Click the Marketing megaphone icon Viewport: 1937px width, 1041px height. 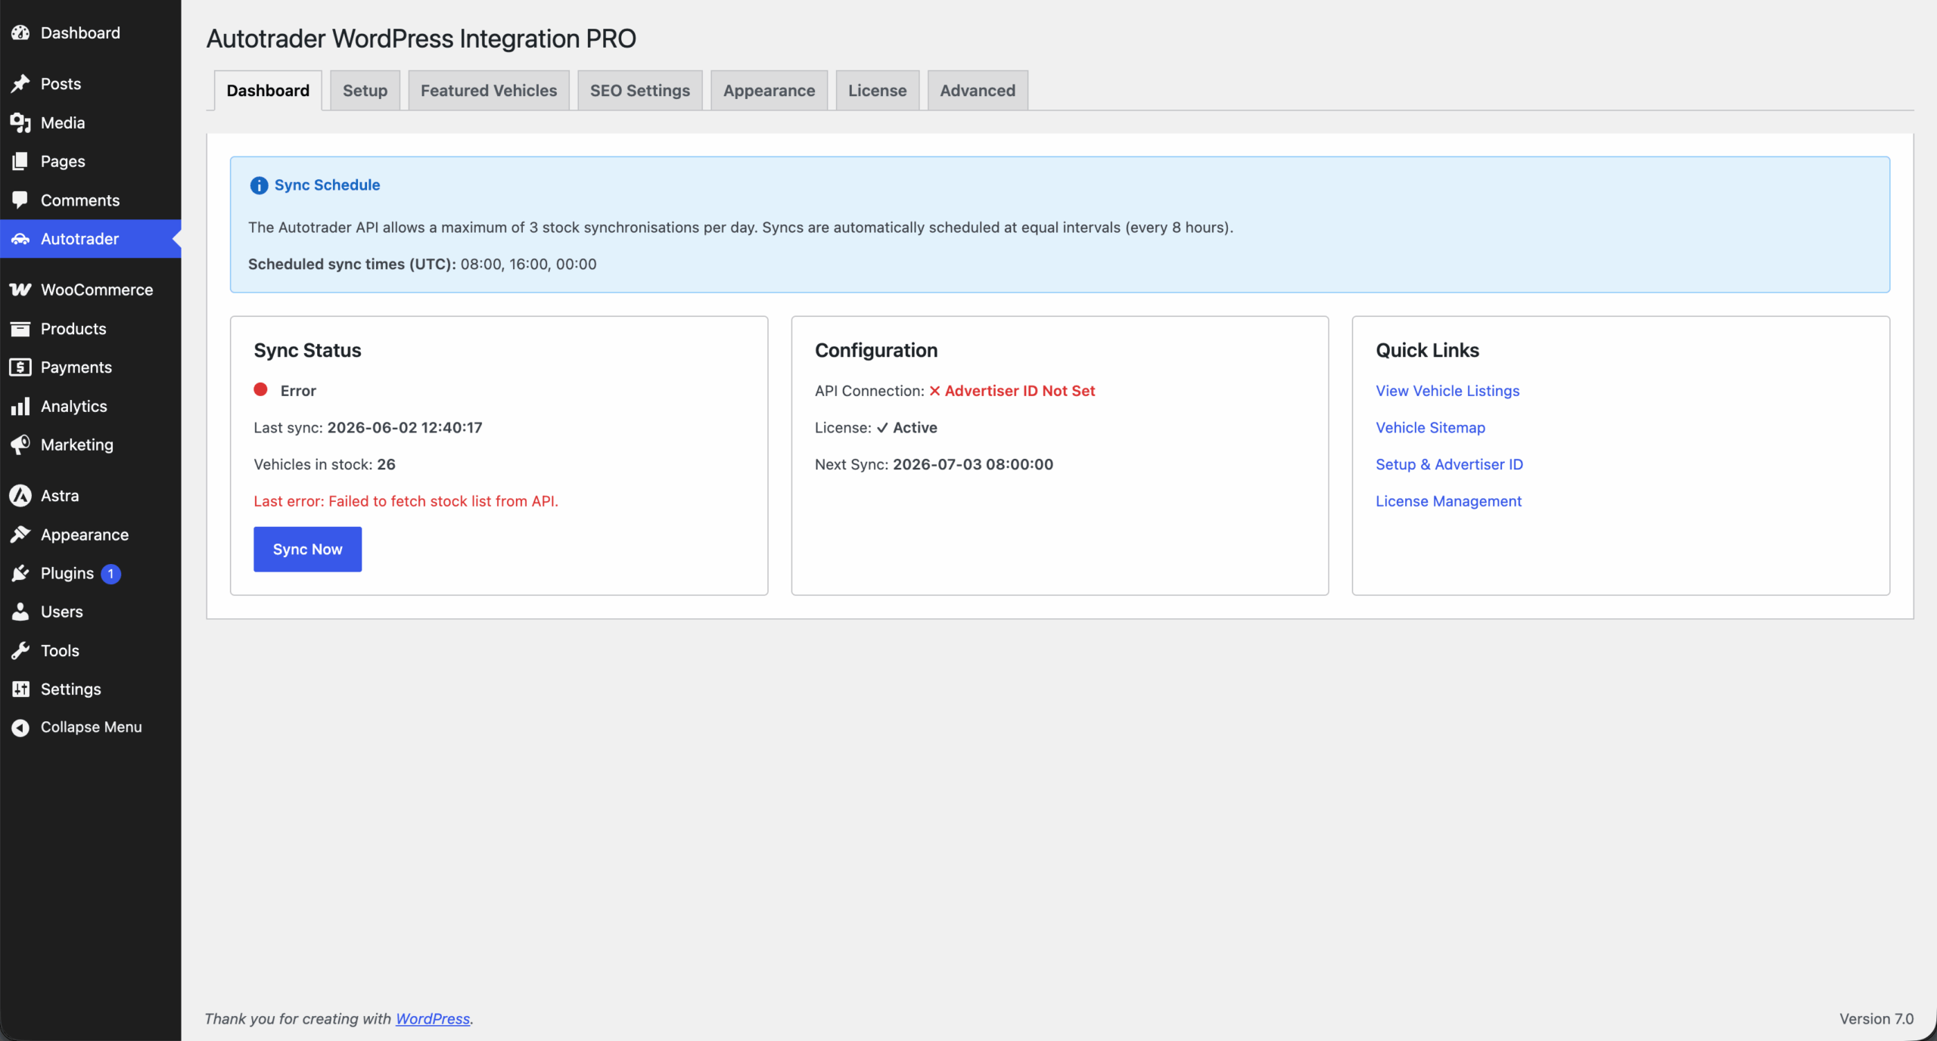[x=20, y=445]
